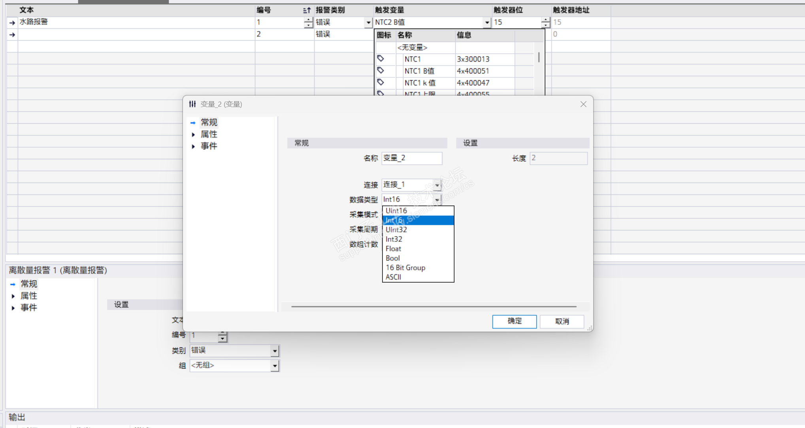
Task: Select Float in the data type list
Action: click(393, 249)
